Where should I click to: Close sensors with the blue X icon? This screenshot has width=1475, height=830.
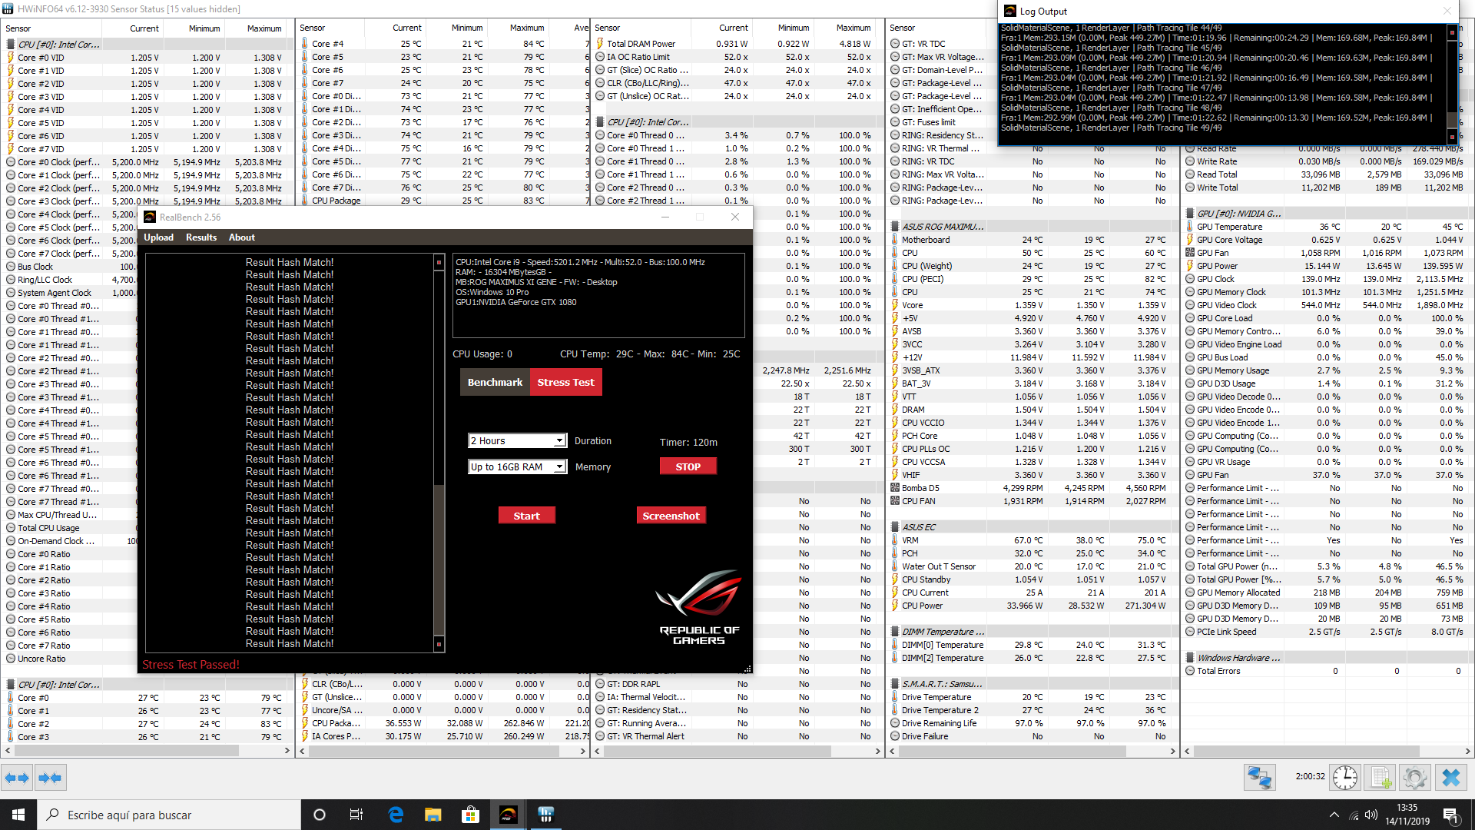(1450, 778)
